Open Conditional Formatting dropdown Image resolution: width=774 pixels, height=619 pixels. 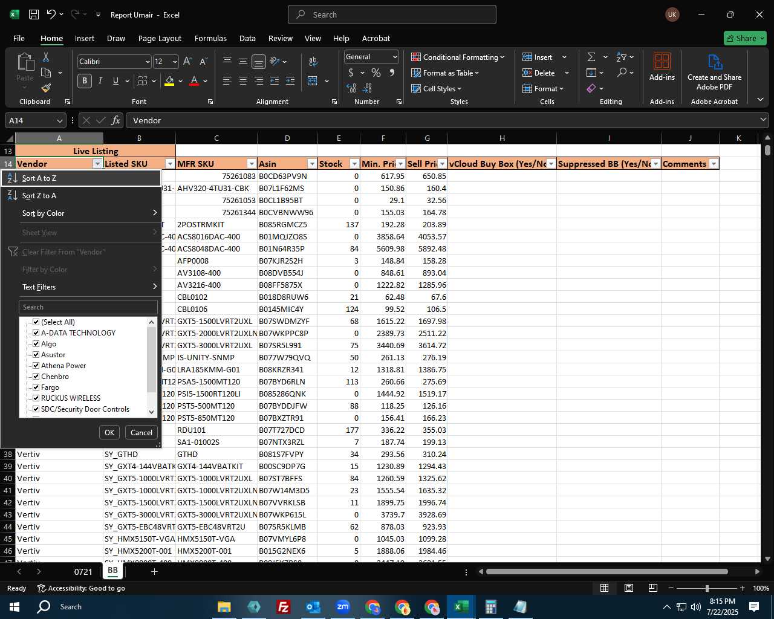click(x=458, y=57)
